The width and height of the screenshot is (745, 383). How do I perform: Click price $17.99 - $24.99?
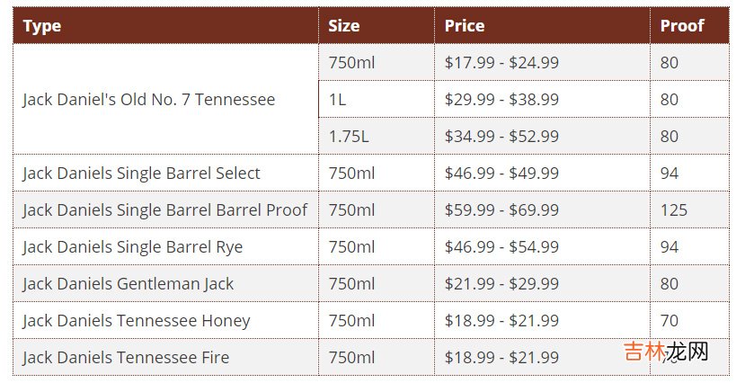pos(501,63)
